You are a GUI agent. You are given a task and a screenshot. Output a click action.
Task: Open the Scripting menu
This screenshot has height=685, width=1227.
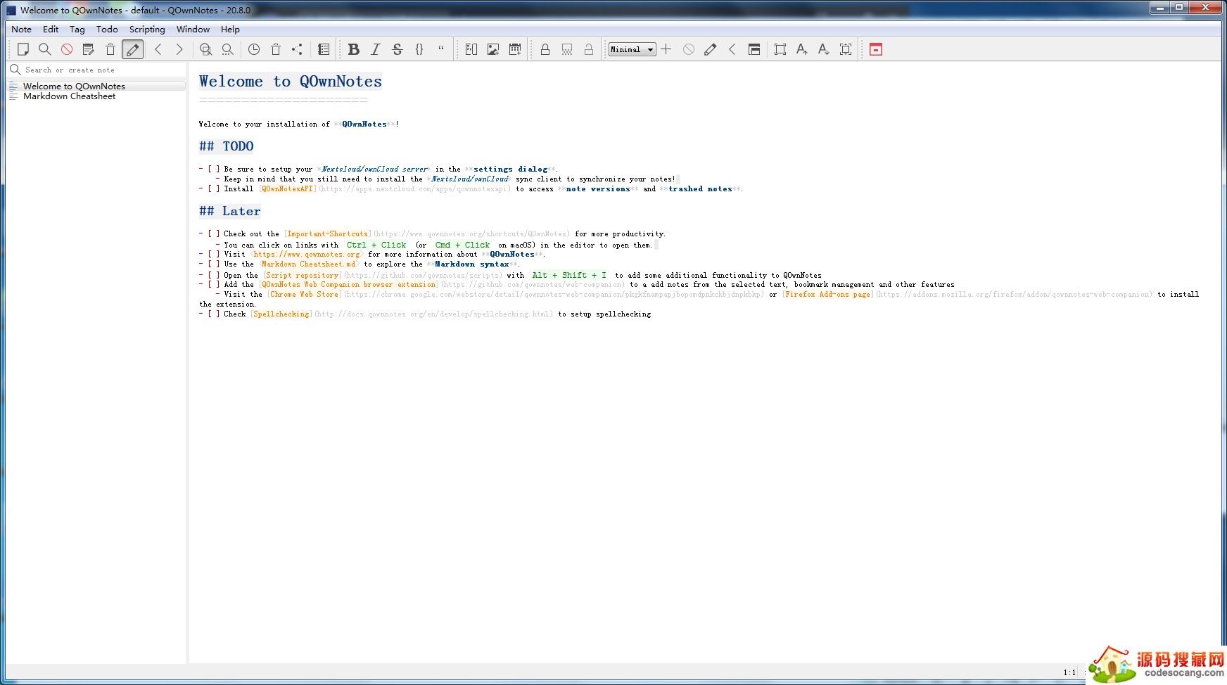coord(147,29)
